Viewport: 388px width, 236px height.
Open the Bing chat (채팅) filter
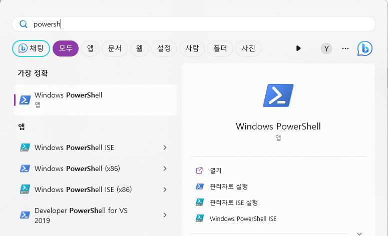click(x=31, y=48)
